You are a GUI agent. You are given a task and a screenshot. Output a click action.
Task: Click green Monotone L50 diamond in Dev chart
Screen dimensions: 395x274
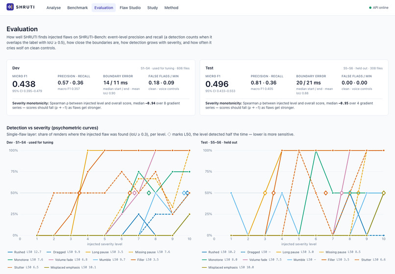pyautogui.click(x=148, y=193)
